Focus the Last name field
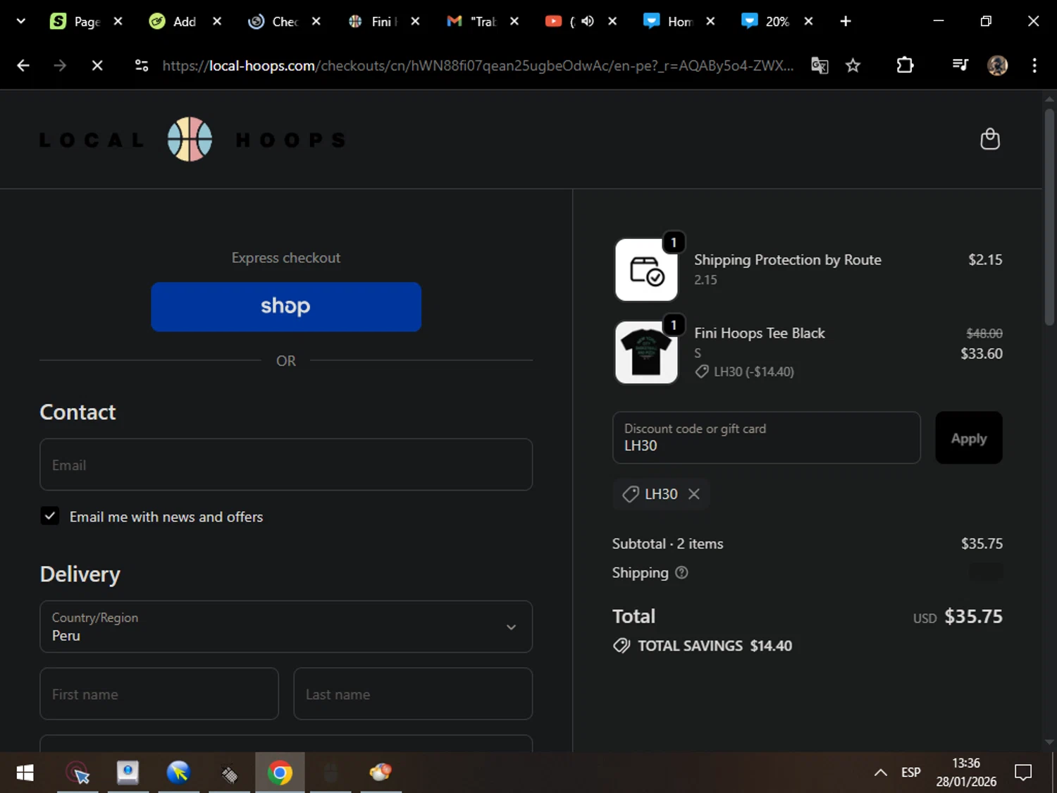1057x793 pixels. (x=413, y=694)
